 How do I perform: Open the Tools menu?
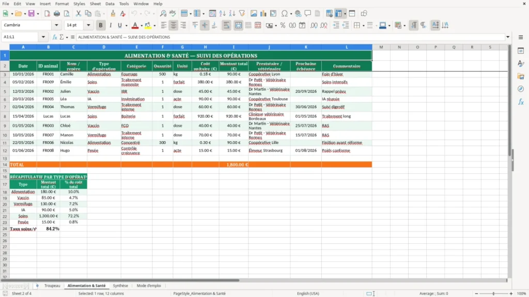124,4
